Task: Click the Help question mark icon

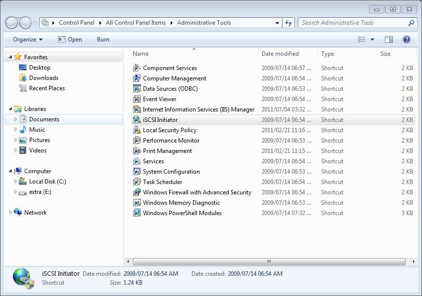Action: (x=406, y=39)
